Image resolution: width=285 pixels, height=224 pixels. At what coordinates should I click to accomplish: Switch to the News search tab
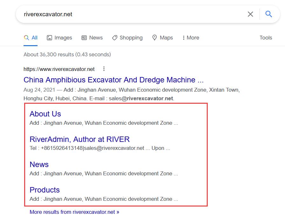tap(92, 38)
